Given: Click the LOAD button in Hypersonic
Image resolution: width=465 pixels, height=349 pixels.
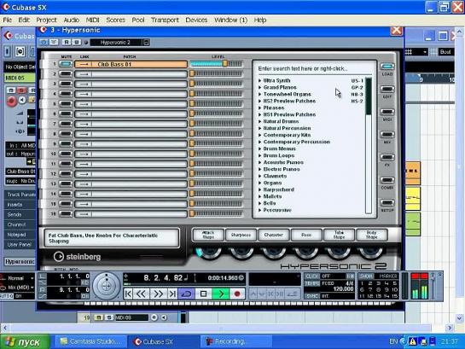Looking at the screenshot, I should pyautogui.click(x=387, y=67).
